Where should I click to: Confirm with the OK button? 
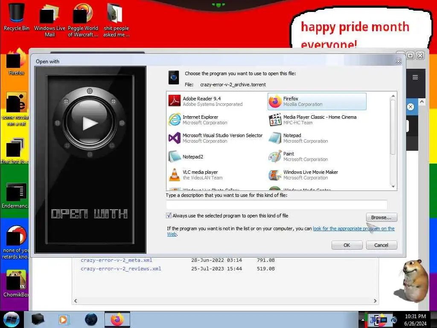[347, 245]
